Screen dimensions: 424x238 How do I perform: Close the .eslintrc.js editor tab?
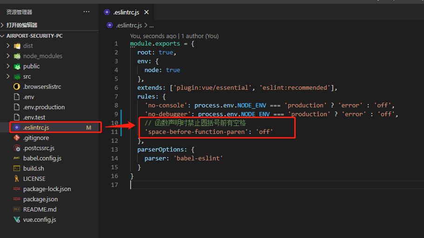coord(146,12)
